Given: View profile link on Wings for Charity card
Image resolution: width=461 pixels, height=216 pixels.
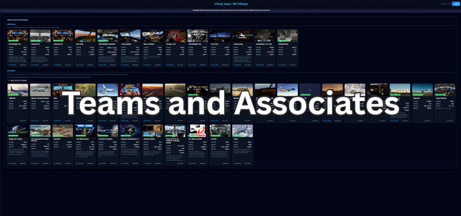Looking at the screenshot, I should 23,163.
